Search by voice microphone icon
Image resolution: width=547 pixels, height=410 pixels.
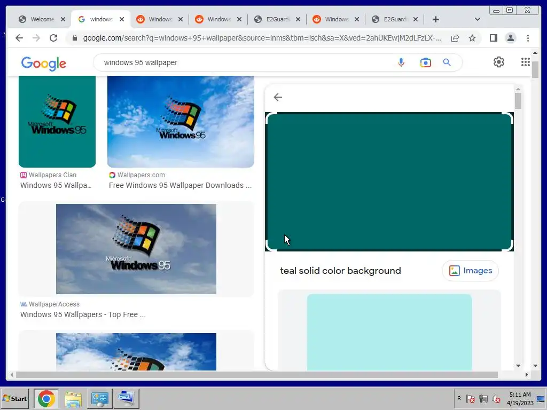coord(401,62)
